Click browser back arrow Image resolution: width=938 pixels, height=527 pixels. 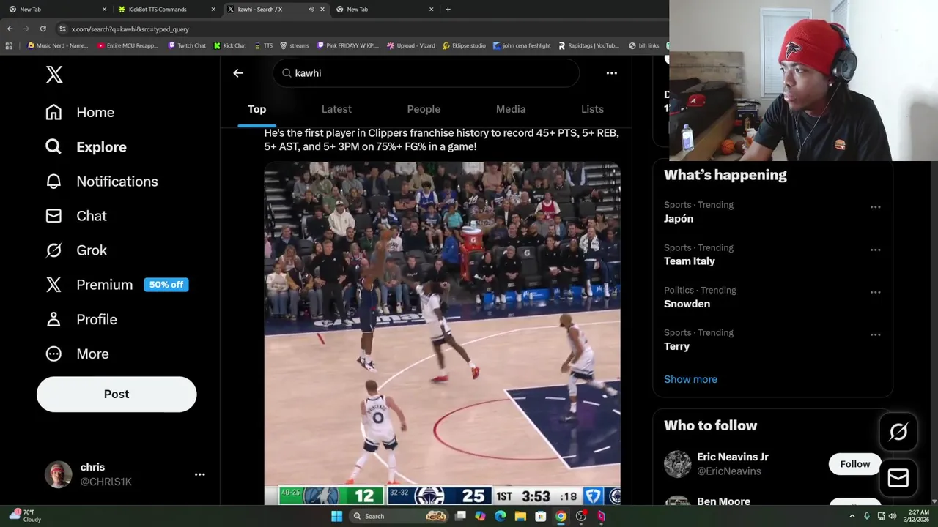click(10, 29)
